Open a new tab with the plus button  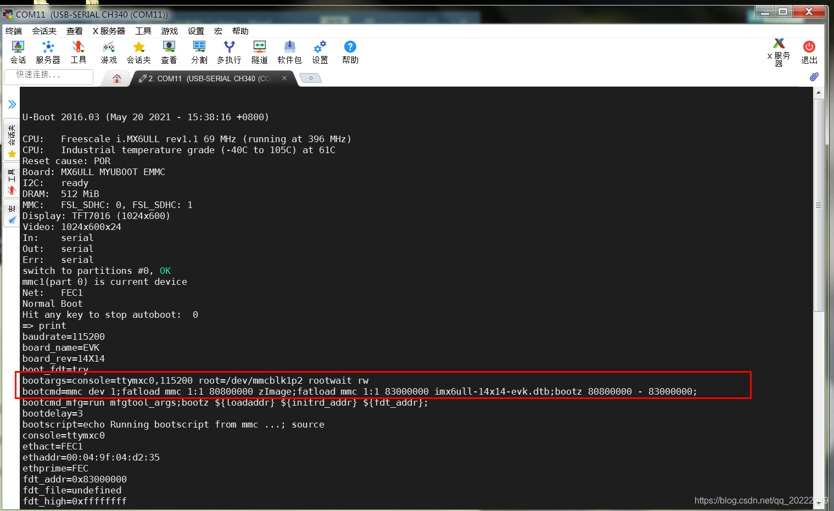click(311, 78)
